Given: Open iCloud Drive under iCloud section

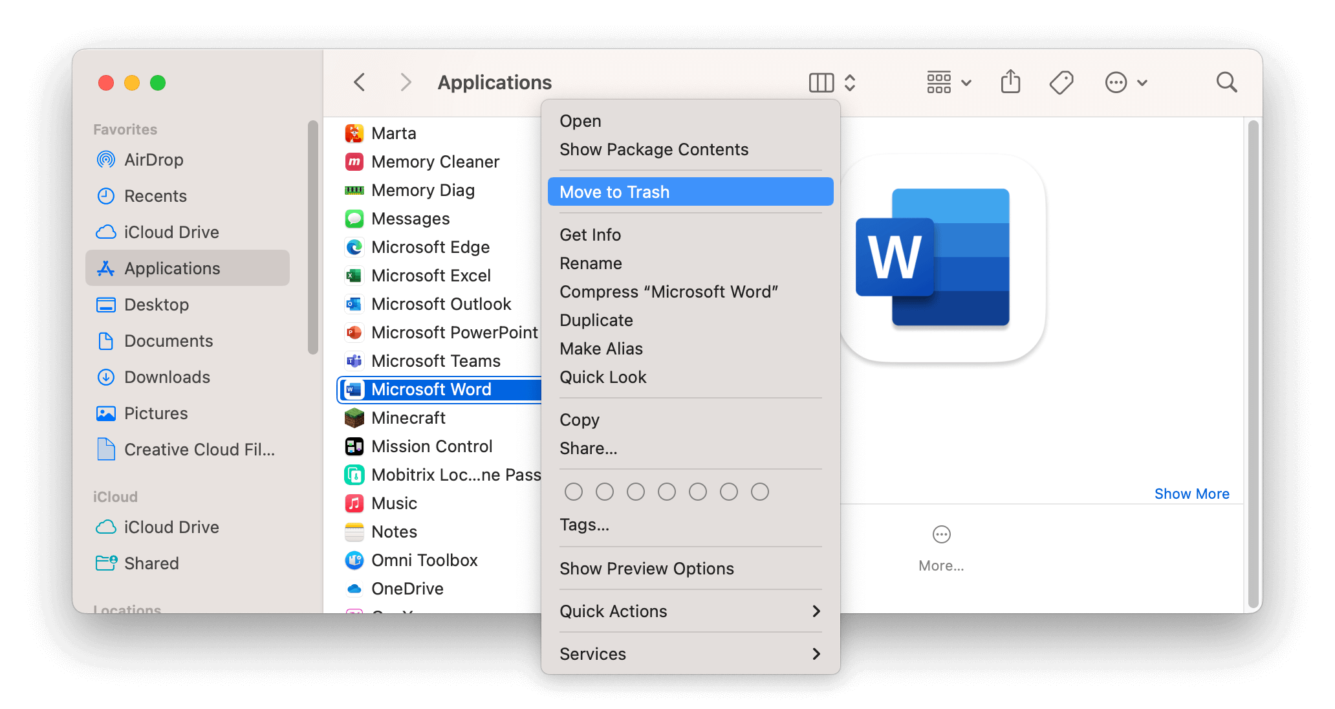Looking at the screenshot, I should pos(188,527).
